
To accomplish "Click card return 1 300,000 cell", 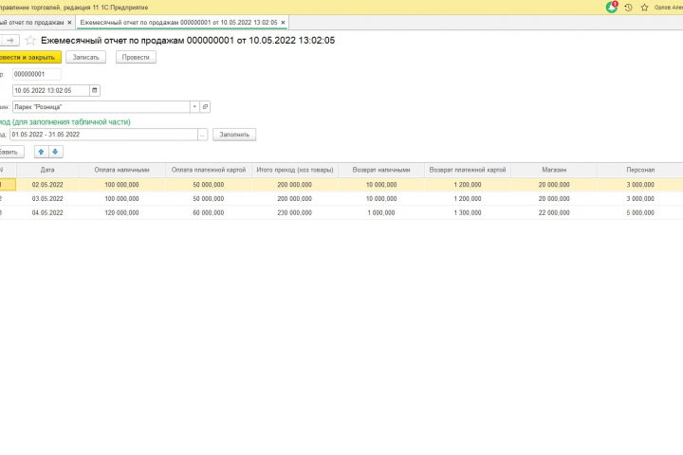I will point(468,213).
